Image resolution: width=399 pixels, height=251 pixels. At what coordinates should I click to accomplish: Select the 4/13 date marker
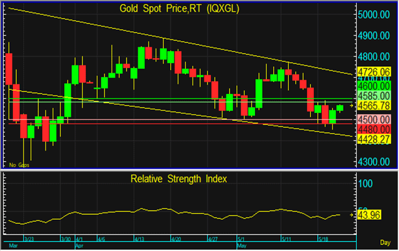(x=139, y=239)
